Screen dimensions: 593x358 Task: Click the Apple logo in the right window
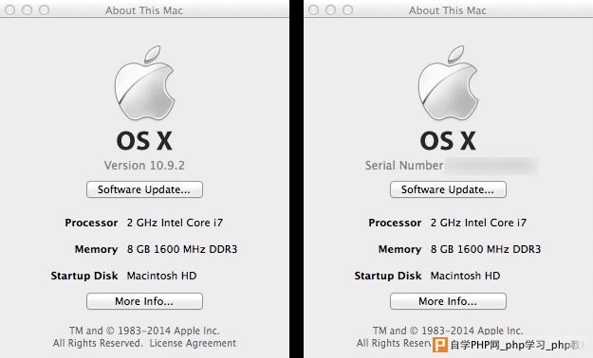point(449,83)
